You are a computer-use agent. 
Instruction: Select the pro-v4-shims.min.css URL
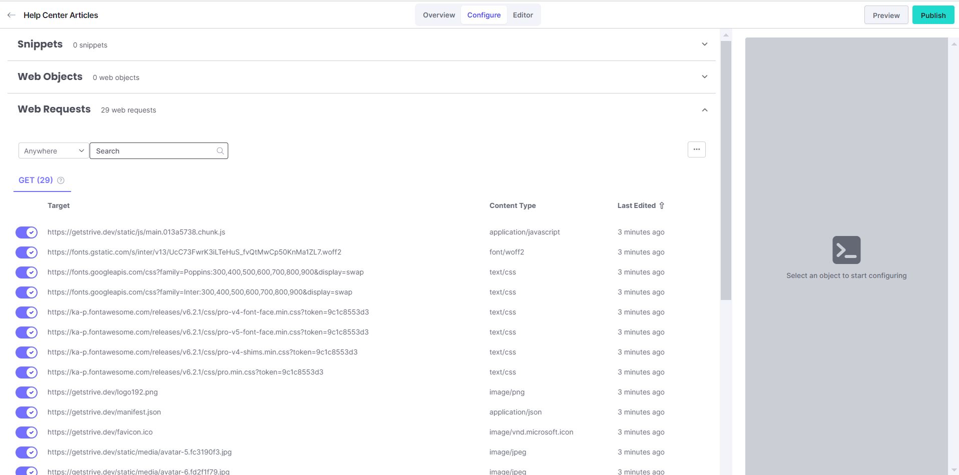point(203,352)
